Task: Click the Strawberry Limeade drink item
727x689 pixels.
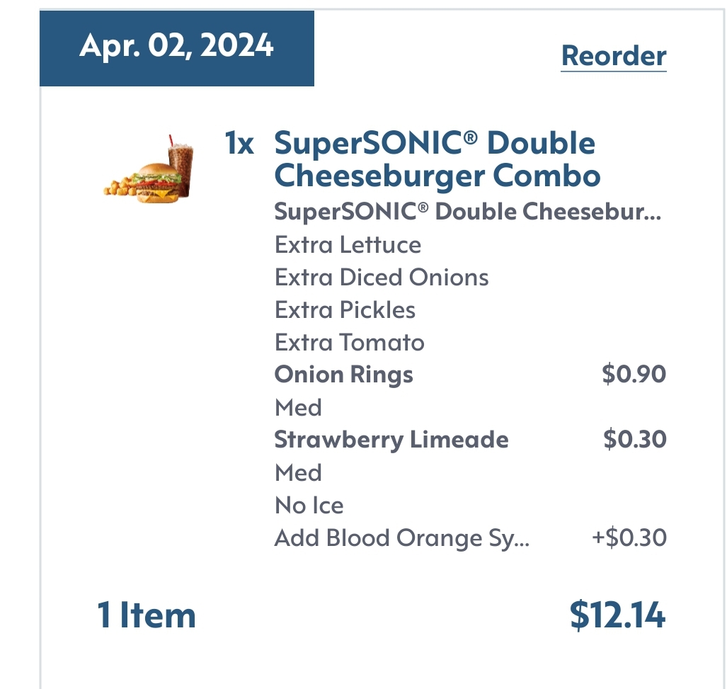Action: 391,440
